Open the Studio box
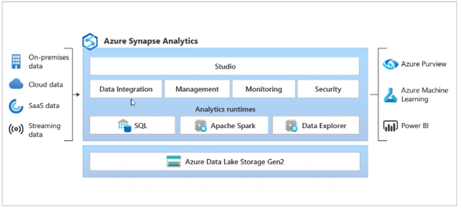 (224, 66)
